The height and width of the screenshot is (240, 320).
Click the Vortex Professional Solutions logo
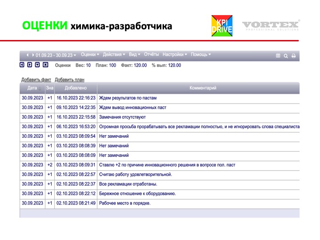271,25
